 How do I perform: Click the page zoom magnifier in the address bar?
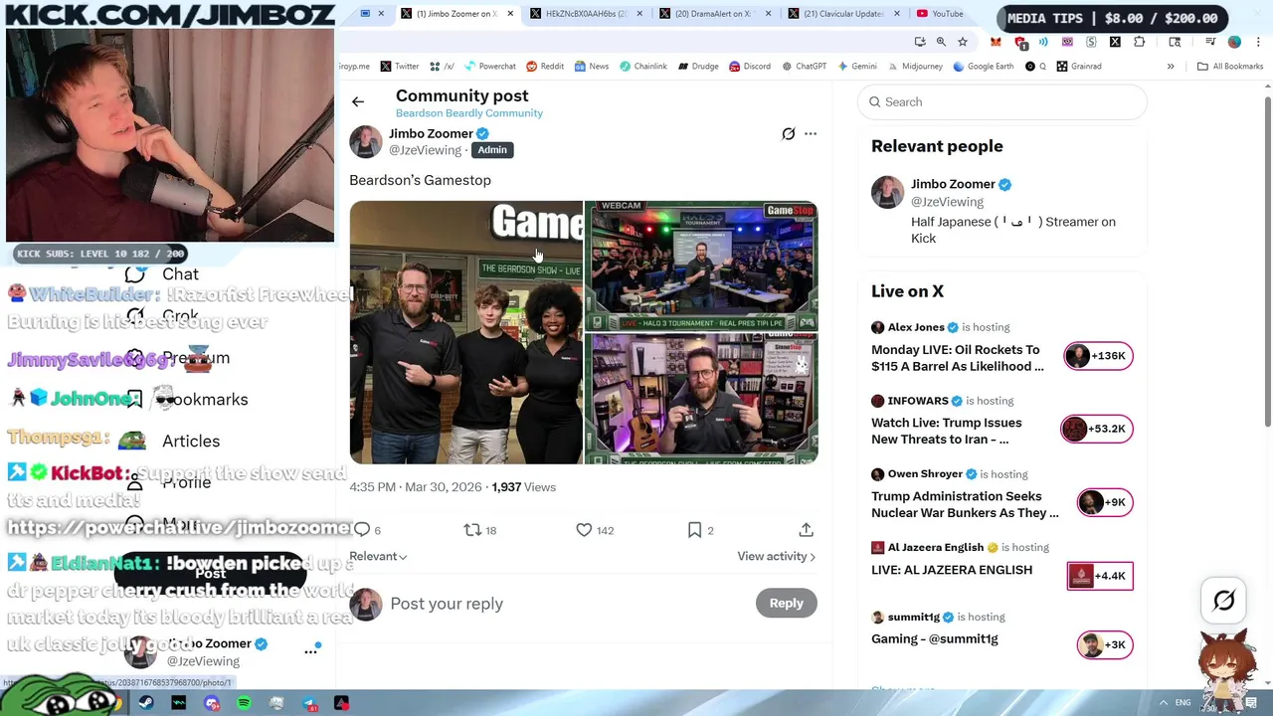tap(941, 42)
